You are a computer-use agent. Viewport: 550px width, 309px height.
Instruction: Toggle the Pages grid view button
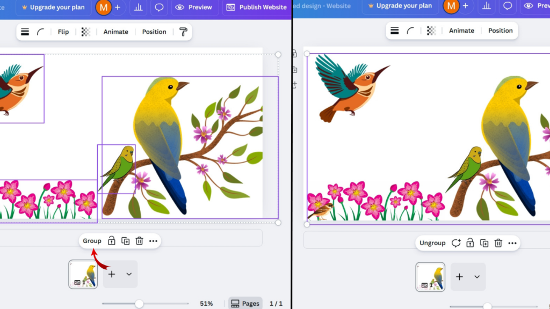[245, 303]
